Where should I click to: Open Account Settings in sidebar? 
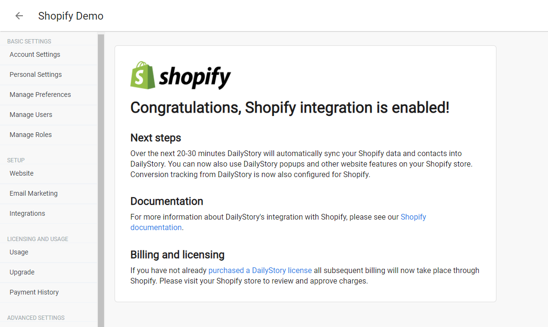pos(49,55)
